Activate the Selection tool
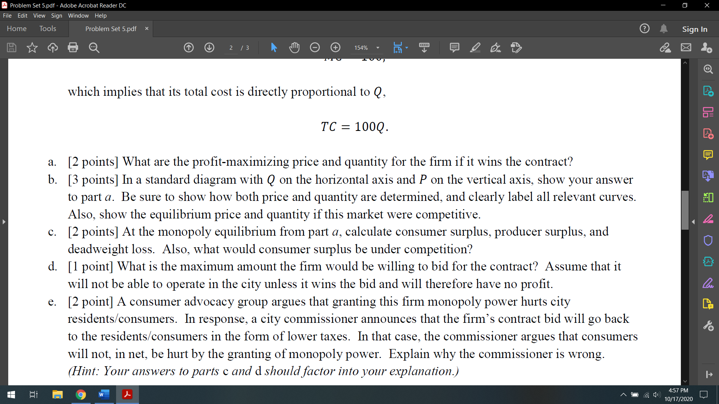Image resolution: width=719 pixels, height=404 pixels. coord(274,48)
